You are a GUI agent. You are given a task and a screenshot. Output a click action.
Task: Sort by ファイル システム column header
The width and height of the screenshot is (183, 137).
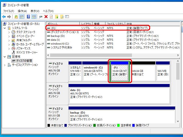[x=115, y=24]
